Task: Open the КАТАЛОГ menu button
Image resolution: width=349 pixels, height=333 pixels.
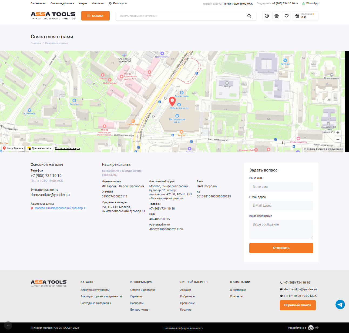Action: pos(95,16)
